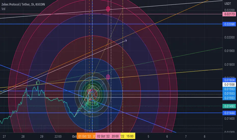Select the pink 0.02173 price label
Image resolution: width=237 pixels, height=140 pixels.
coord(229,14)
